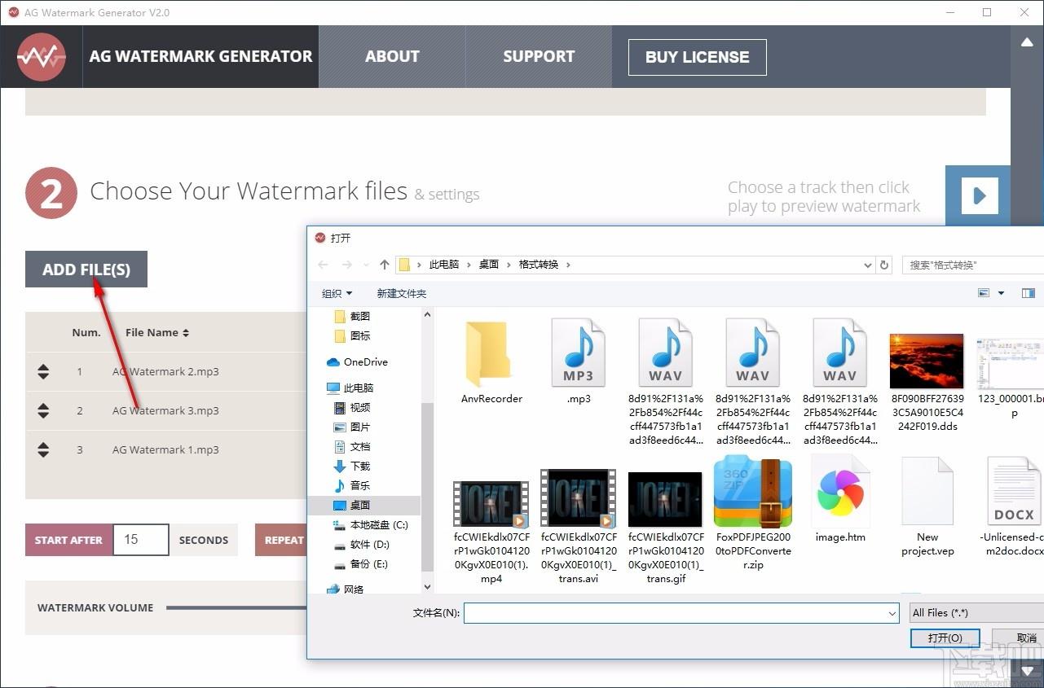The image size is (1044, 688).
Task: Open the SUPPORT tab
Action: [x=539, y=56]
